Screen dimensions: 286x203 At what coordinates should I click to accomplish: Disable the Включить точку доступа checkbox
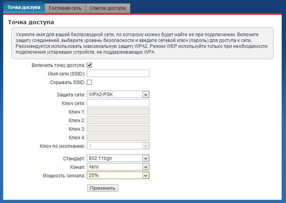coord(89,65)
